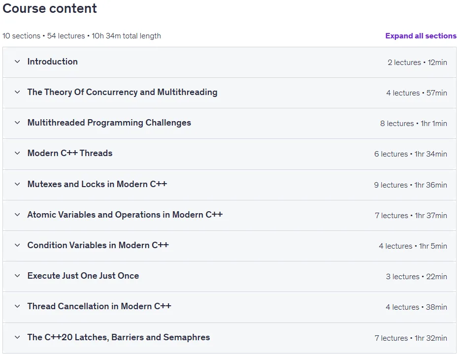This screenshot has width=458, height=354.
Task: Select Condition Variables in Modern C++ title
Action: [x=98, y=245]
